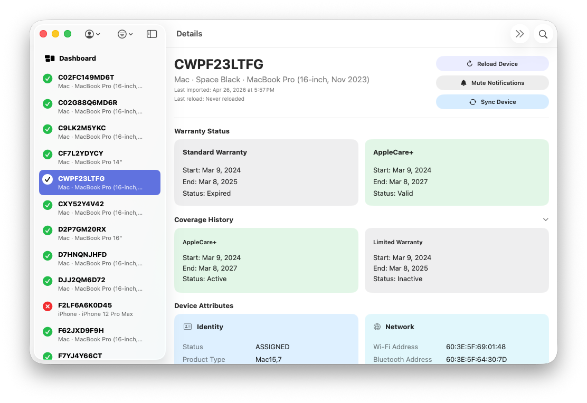Click the AppleCare+ Warranty Status card
The image size is (587, 403).
457,172
